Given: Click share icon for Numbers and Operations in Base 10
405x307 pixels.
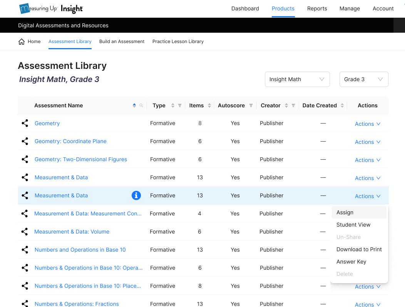Looking at the screenshot, I should [x=25, y=250].
